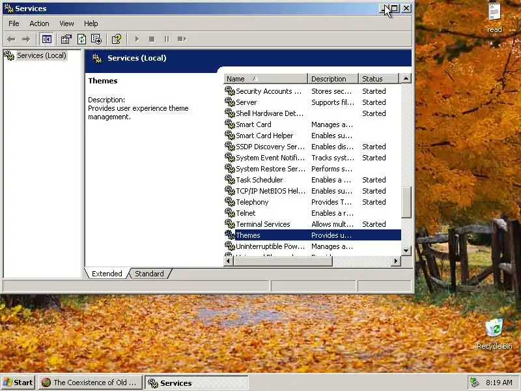Image resolution: width=521 pixels, height=391 pixels.
Task: Select the TCP/IP NetBIOS Helper service
Action: pos(313,191)
